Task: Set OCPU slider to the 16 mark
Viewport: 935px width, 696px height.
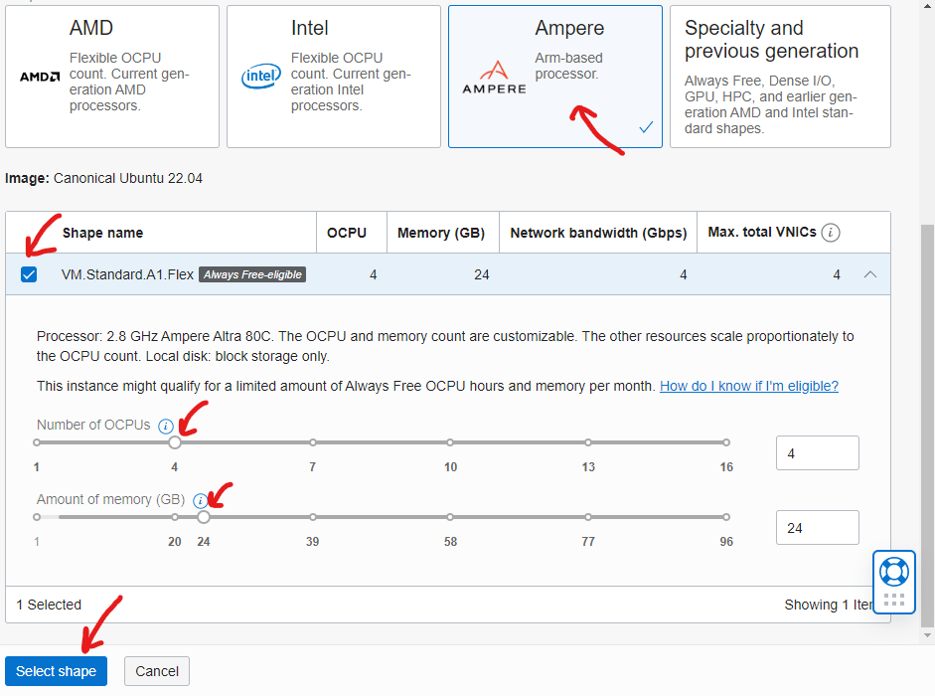Action: [x=725, y=442]
